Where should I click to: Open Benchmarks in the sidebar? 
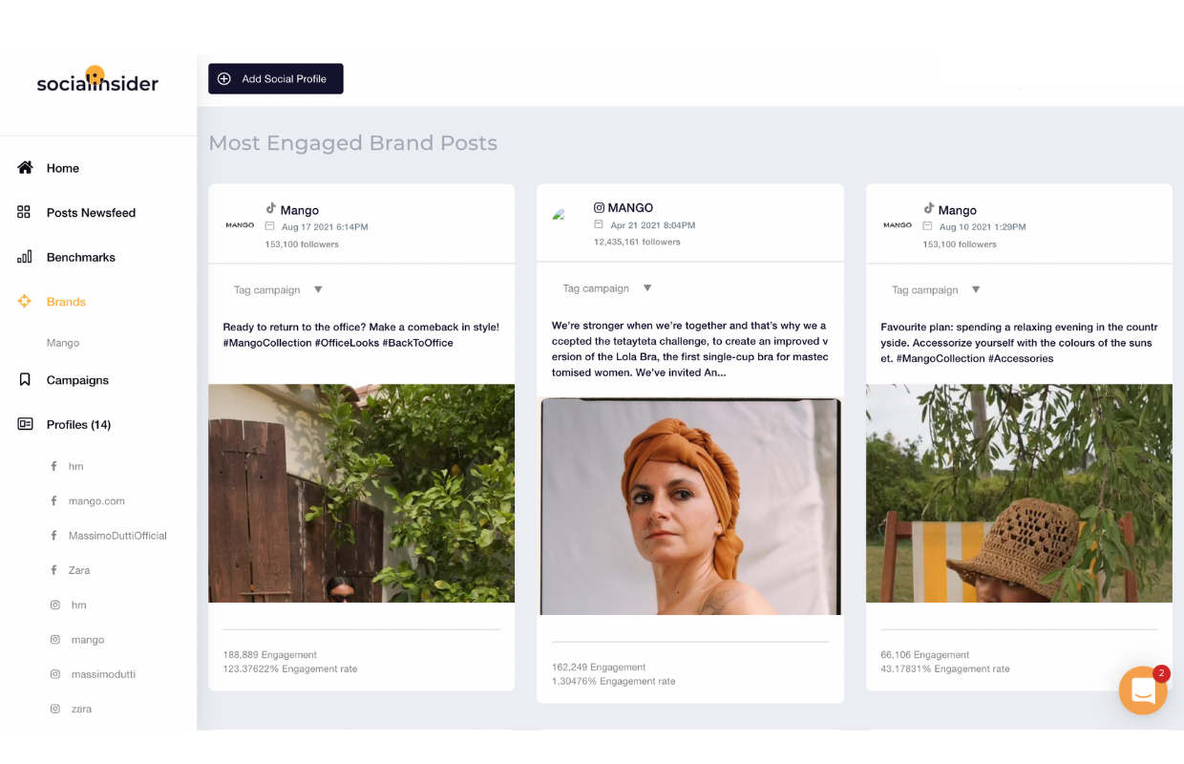click(81, 257)
